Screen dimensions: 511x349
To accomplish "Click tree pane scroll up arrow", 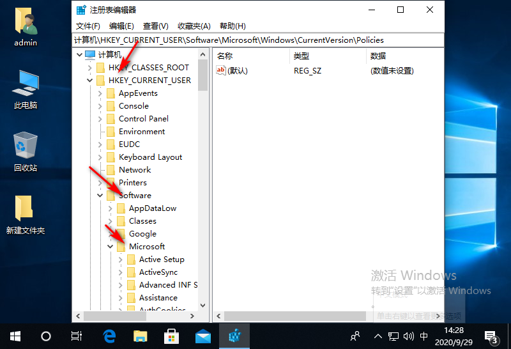I will tap(202, 54).
